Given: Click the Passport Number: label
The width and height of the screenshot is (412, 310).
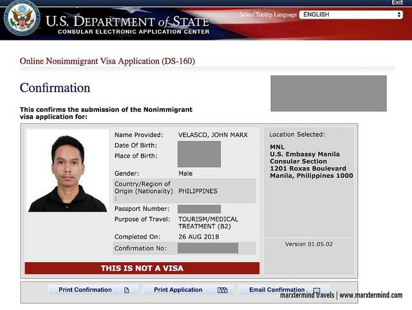Looking at the screenshot, I should [142, 208].
